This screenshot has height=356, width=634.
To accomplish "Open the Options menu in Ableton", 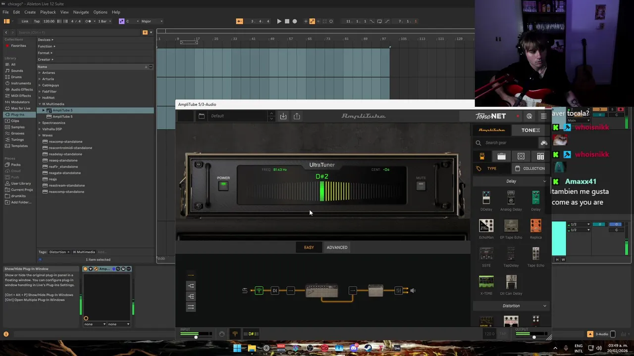I will coord(100,12).
